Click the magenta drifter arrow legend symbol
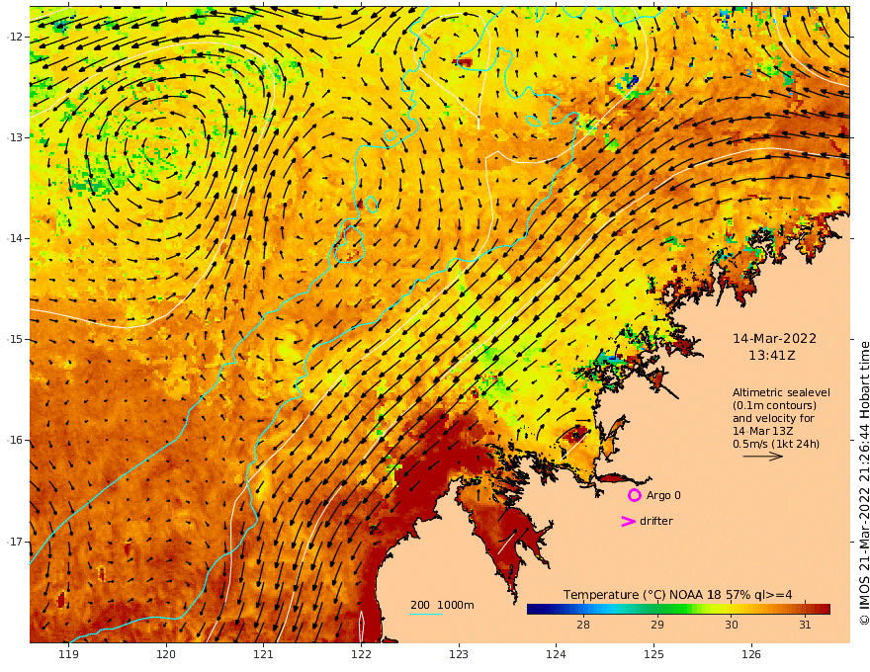This screenshot has height=672, width=870. [x=628, y=521]
